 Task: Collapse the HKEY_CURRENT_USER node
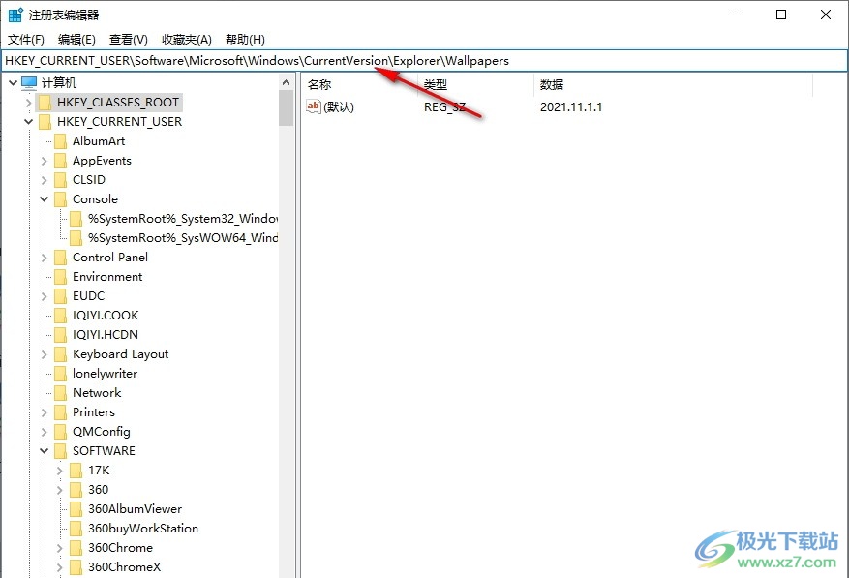(29, 122)
